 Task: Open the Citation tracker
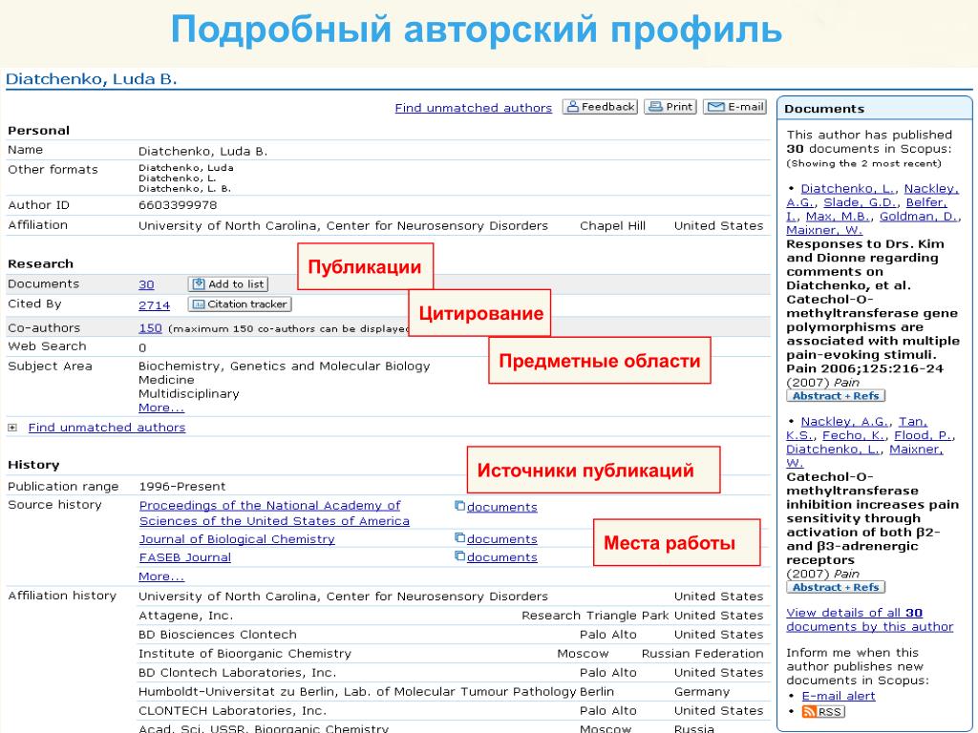point(240,304)
